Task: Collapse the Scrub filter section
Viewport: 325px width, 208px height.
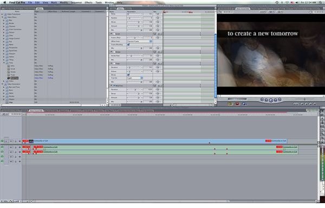Action: [x=112, y=33]
